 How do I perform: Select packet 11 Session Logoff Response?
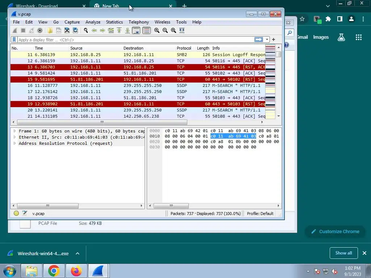[x=138, y=55]
